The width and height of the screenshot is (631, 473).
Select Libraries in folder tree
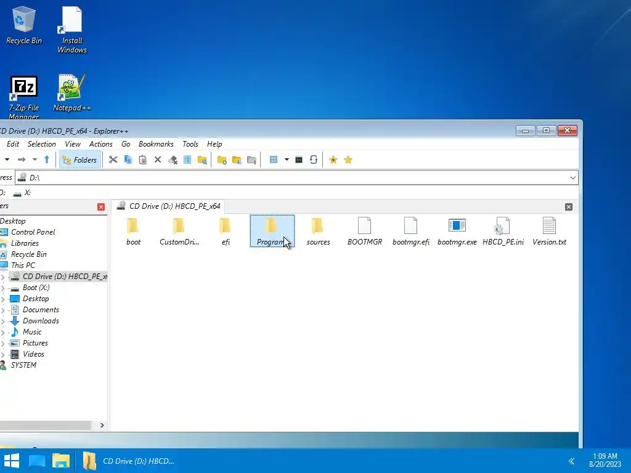coord(25,243)
